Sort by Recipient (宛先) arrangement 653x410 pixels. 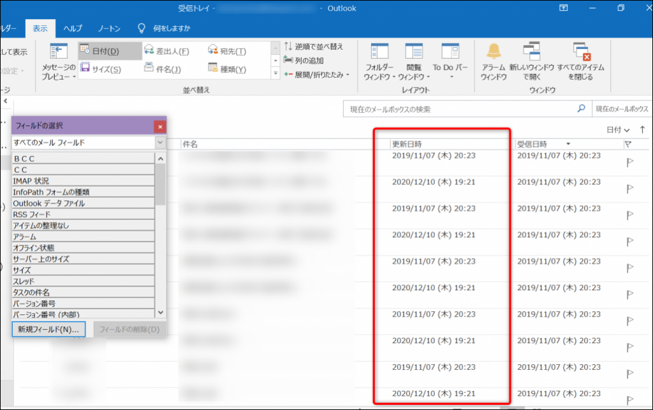click(228, 51)
